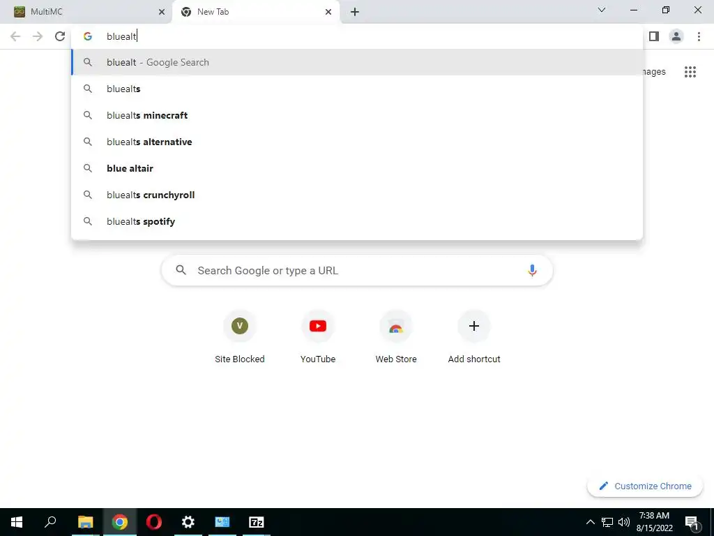Open Settings gear in taskbar
This screenshot has width=714, height=536.
click(188, 522)
